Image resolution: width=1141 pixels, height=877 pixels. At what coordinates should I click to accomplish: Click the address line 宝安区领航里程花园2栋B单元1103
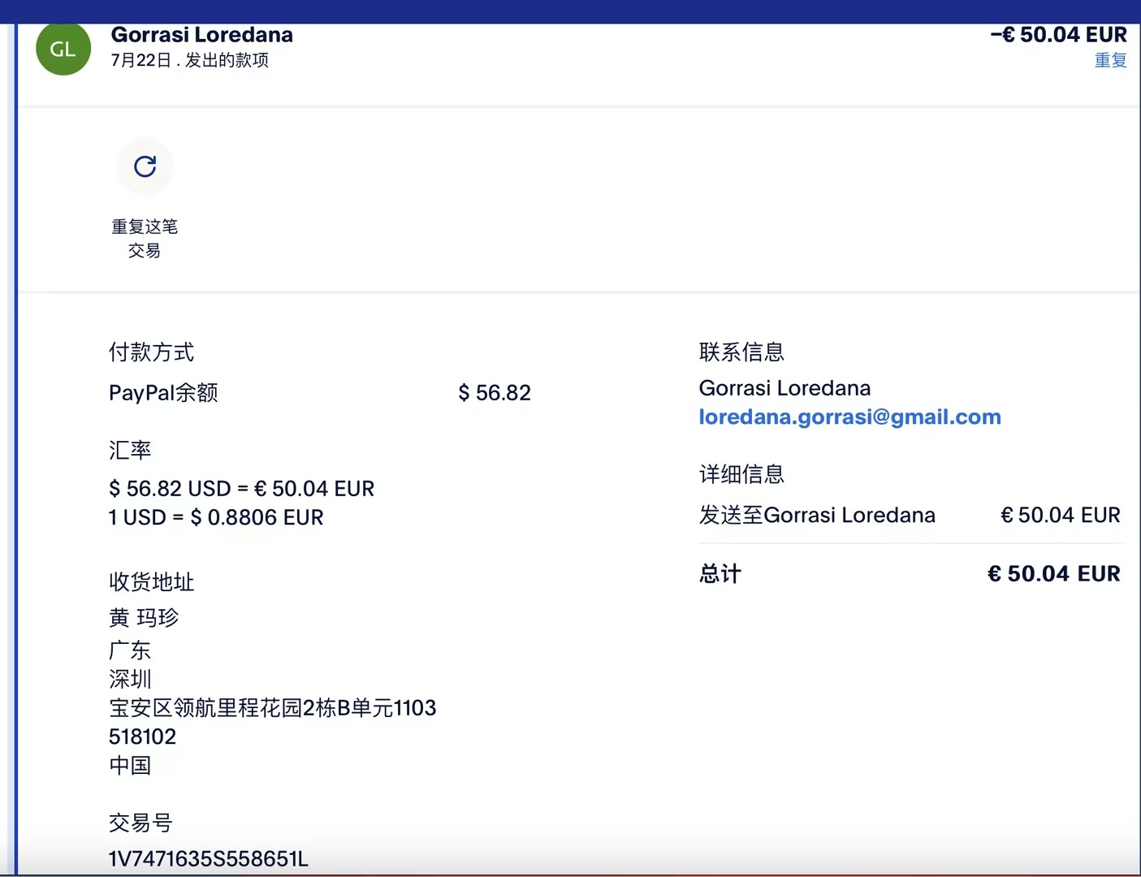tap(272, 708)
